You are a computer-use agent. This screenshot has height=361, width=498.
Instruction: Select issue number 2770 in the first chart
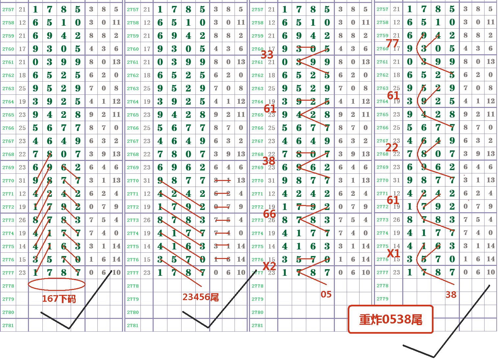(x=8, y=181)
